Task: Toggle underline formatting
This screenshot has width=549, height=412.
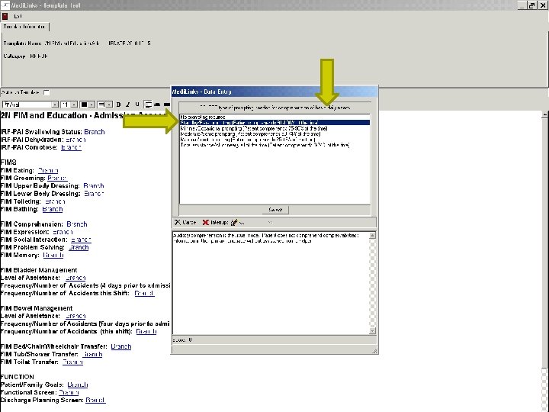Action: [137, 105]
